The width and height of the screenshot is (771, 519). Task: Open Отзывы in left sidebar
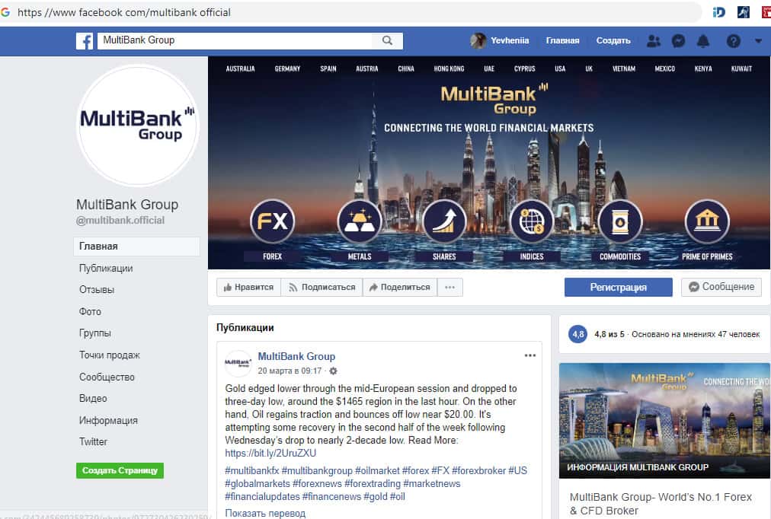pos(96,290)
